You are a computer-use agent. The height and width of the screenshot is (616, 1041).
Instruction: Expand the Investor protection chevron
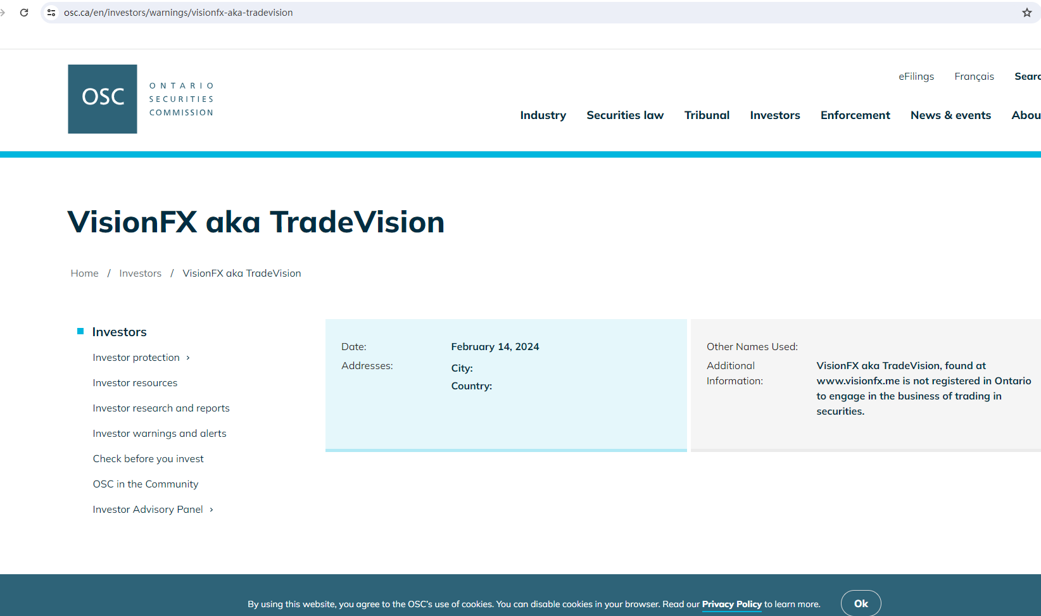[188, 358]
